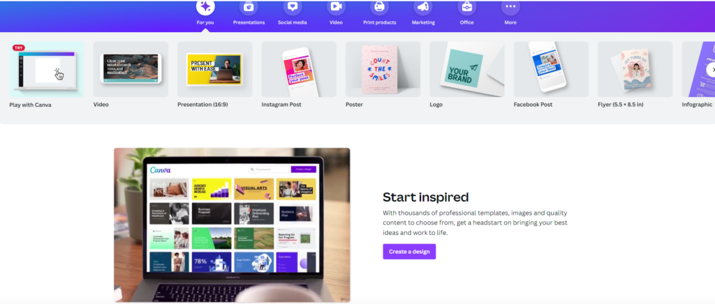Open the Social media heart icon
This screenshot has width=715, height=304.
pyautogui.click(x=293, y=6)
